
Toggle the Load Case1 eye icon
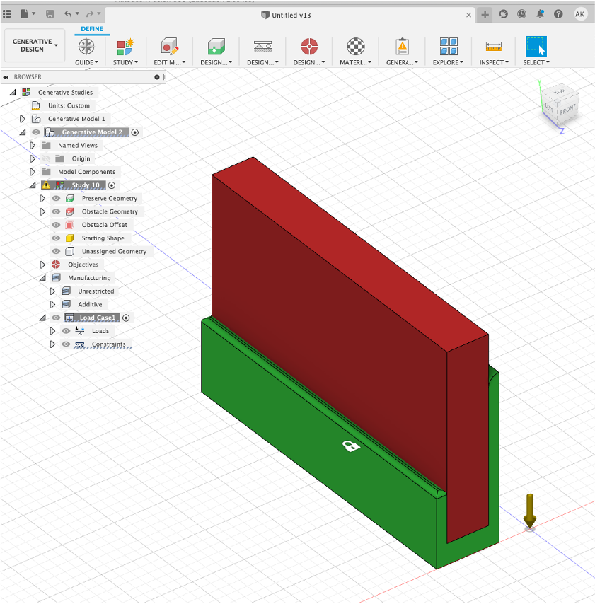(57, 318)
